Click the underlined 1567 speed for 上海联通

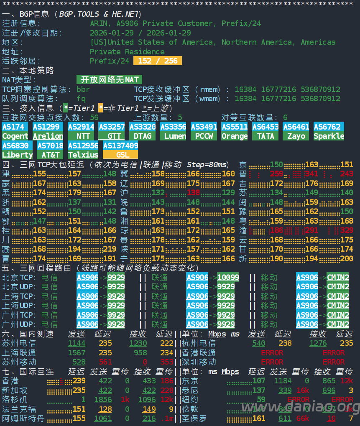pyautogui.click(x=77, y=353)
